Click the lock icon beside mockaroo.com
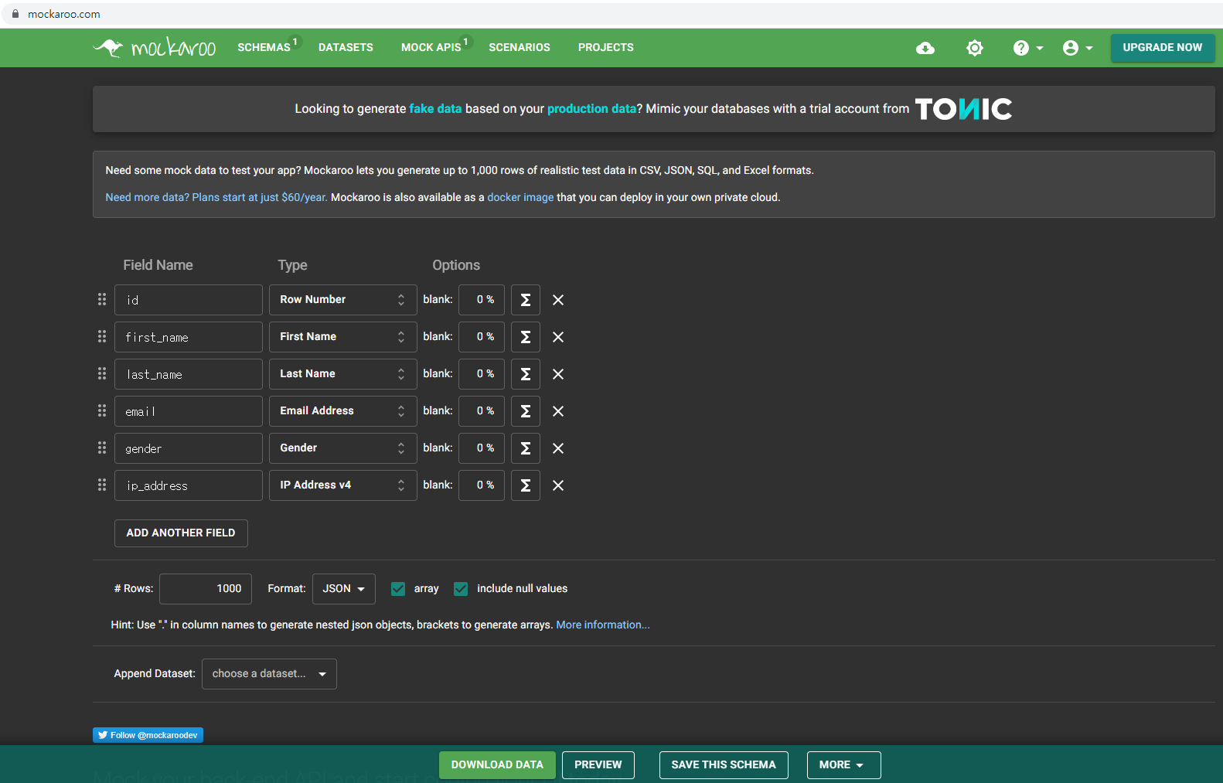 coord(15,14)
